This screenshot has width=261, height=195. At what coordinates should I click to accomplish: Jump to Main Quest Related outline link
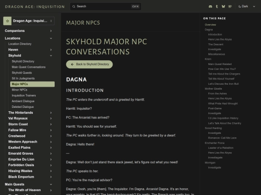click(x=220, y=64)
